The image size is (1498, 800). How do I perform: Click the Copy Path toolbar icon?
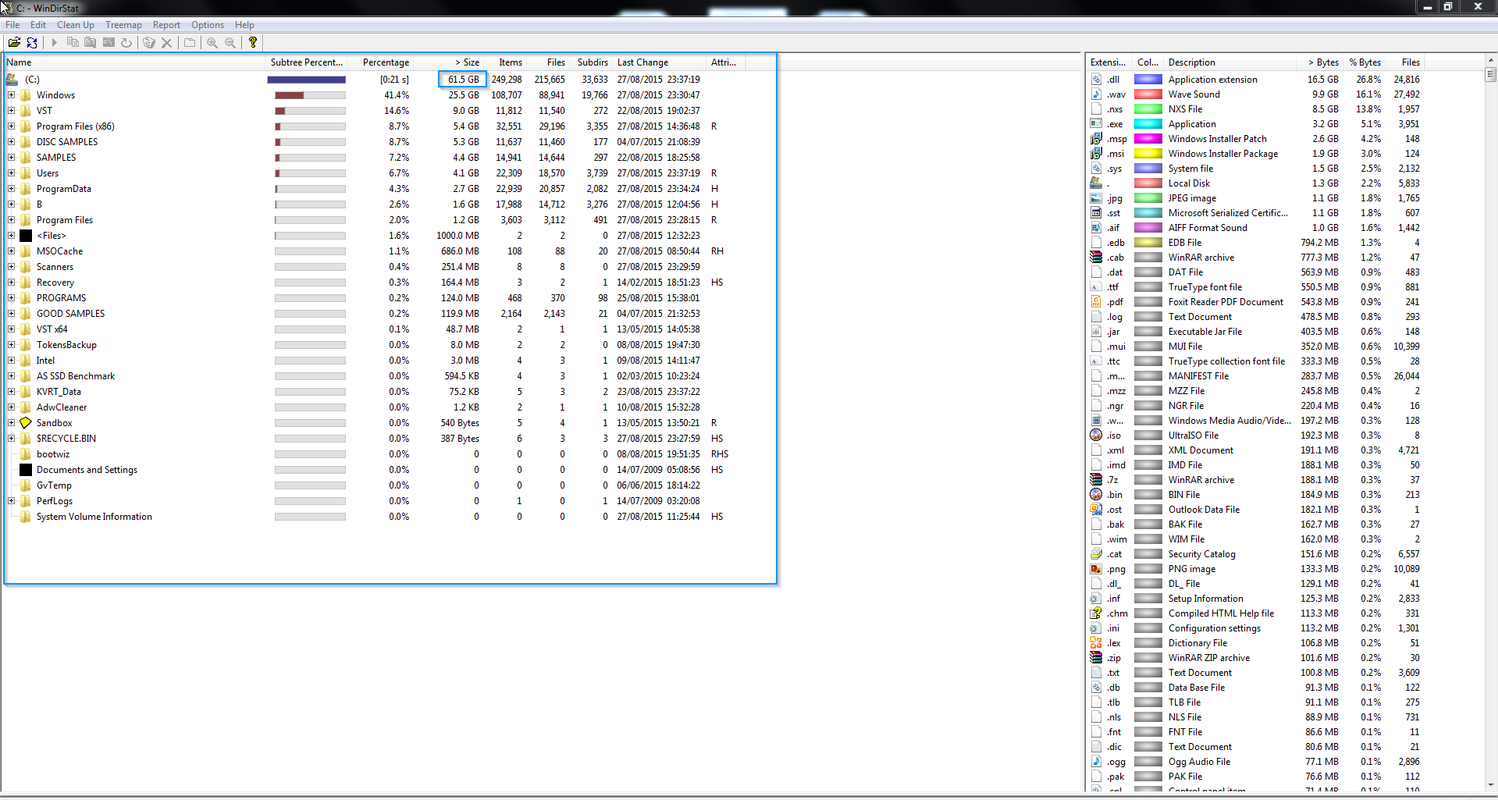click(73, 43)
